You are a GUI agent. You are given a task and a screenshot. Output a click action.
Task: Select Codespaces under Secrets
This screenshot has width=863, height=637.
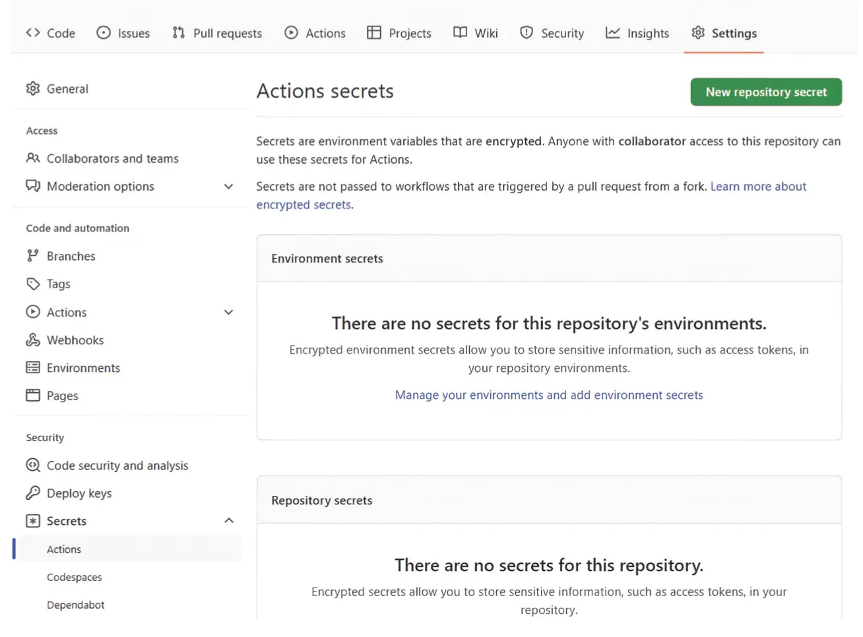[x=75, y=577]
